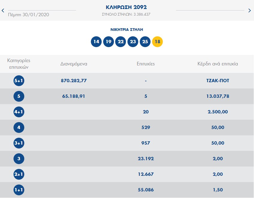Click the draw date Πέμπτη 30/01/2020
The image size is (254, 198).
pyautogui.click(x=28, y=15)
